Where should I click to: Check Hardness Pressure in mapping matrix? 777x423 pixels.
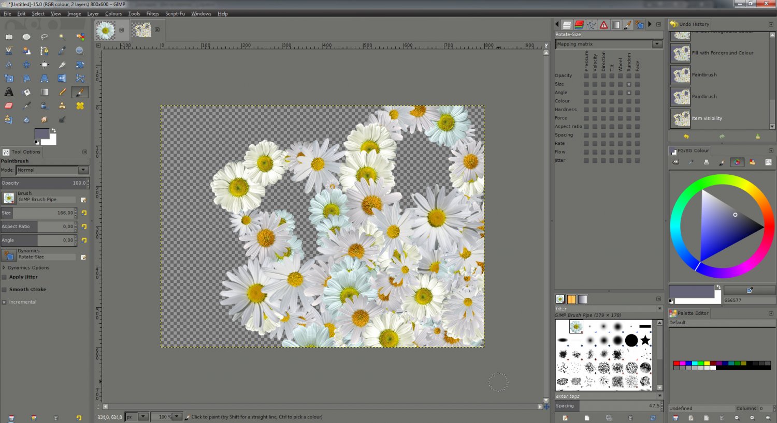tap(586, 110)
